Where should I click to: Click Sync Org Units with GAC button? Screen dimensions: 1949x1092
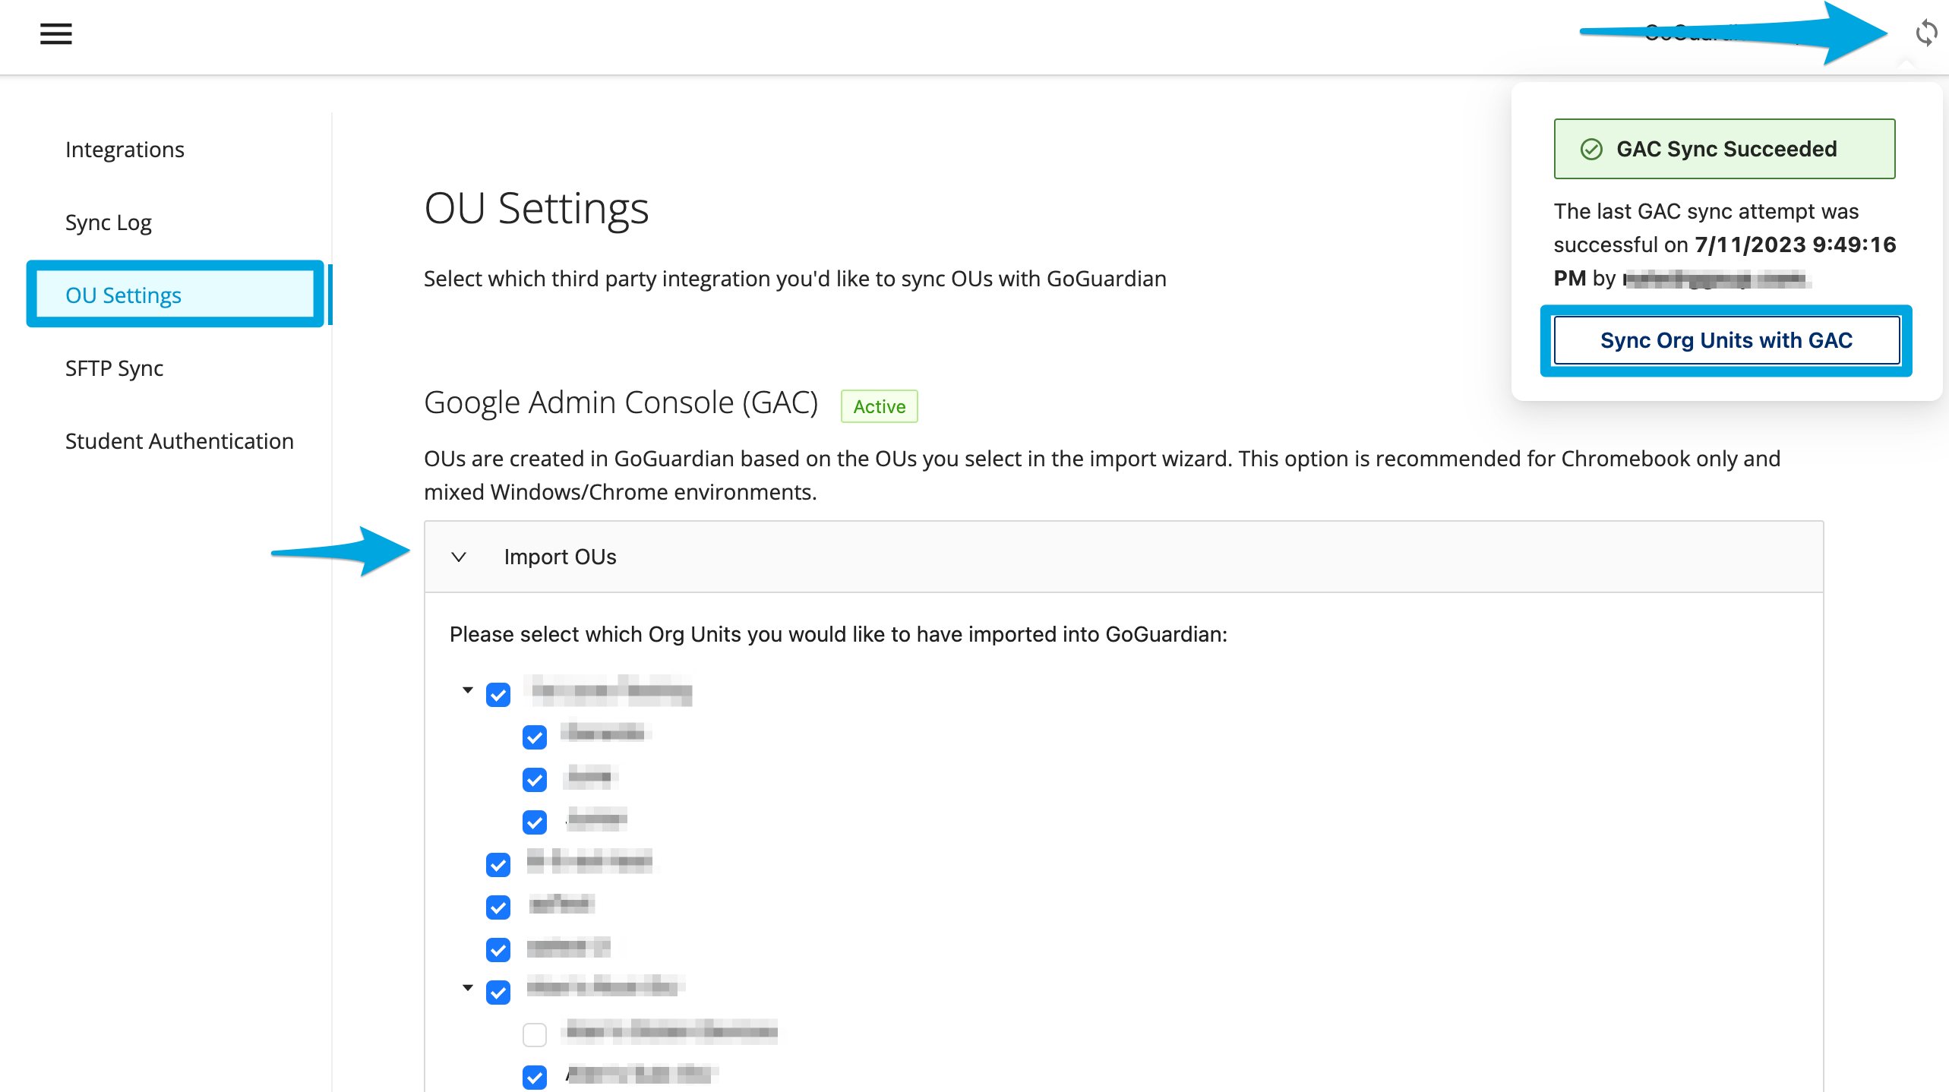click(1726, 340)
